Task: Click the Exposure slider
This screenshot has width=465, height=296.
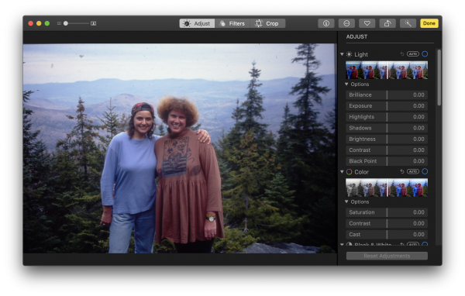Action: click(x=387, y=106)
